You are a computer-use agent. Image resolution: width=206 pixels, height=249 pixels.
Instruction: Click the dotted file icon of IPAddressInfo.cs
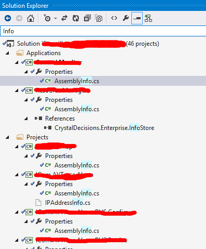[38, 203]
